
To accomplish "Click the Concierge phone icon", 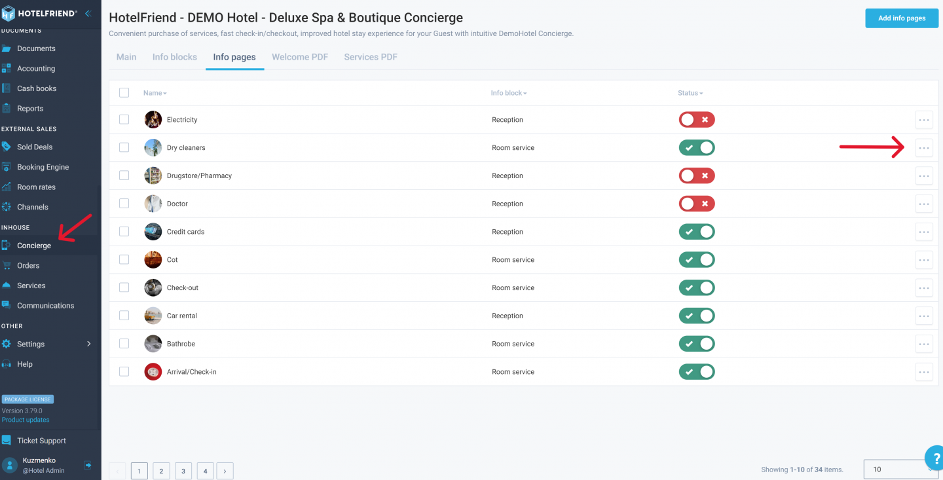I will [x=7, y=246].
